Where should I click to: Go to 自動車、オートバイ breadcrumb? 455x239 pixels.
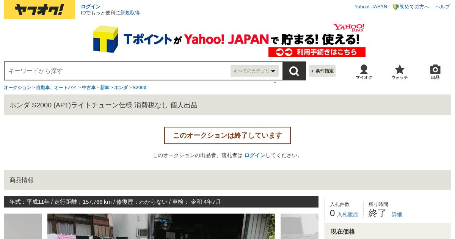pos(56,88)
